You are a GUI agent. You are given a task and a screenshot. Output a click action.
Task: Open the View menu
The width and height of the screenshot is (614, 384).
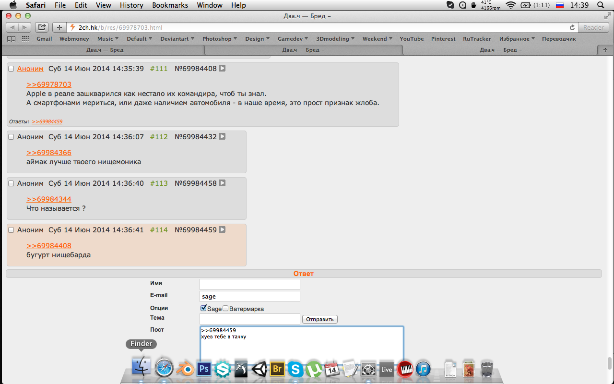click(104, 5)
